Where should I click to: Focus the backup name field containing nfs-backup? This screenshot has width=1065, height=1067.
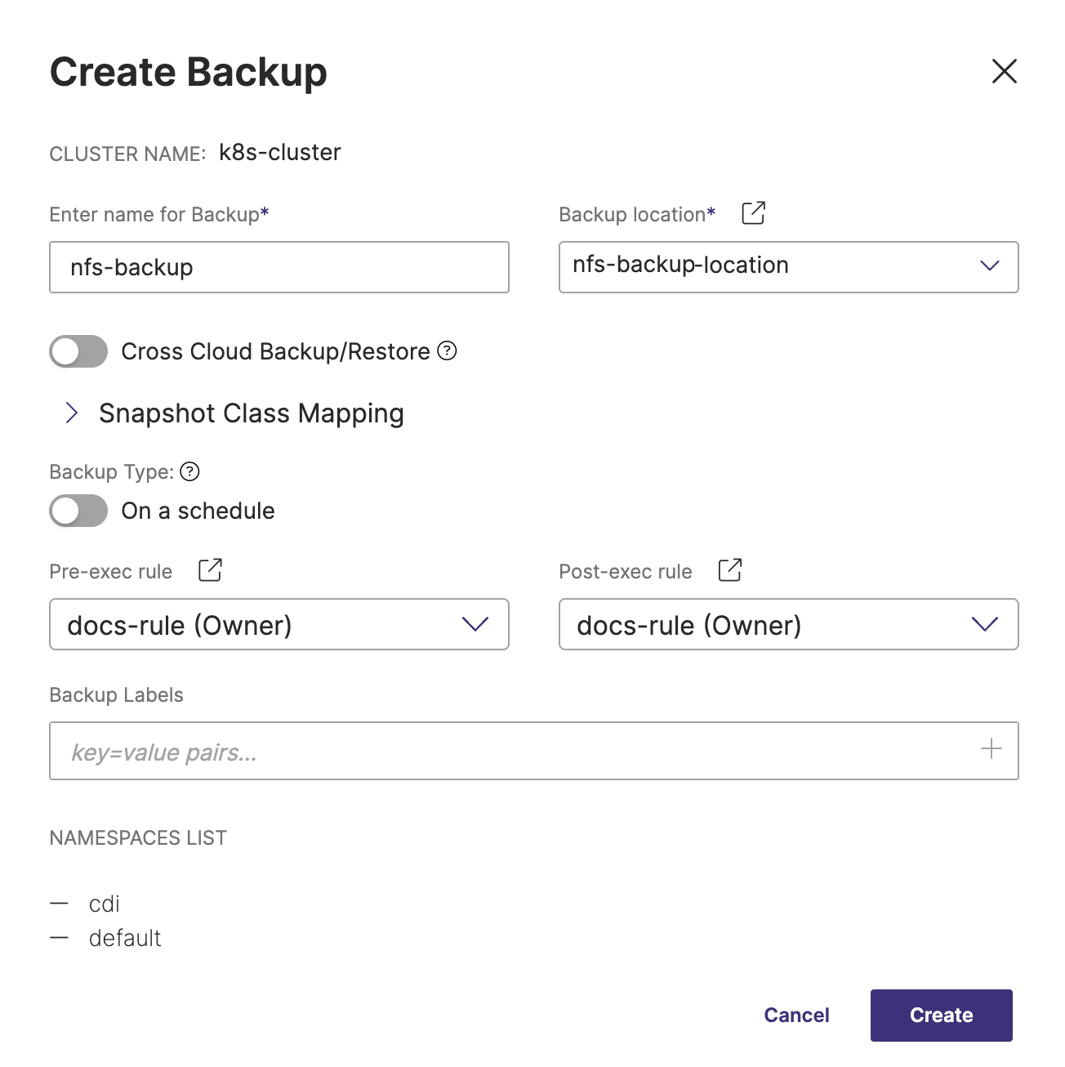pyautogui.click(x=279, y=267)
